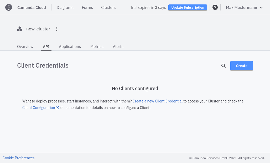The width and height of the screenshot is (270, 163).
Task: Click the cluster hexagons icon
Action: (x=20, y=29)
